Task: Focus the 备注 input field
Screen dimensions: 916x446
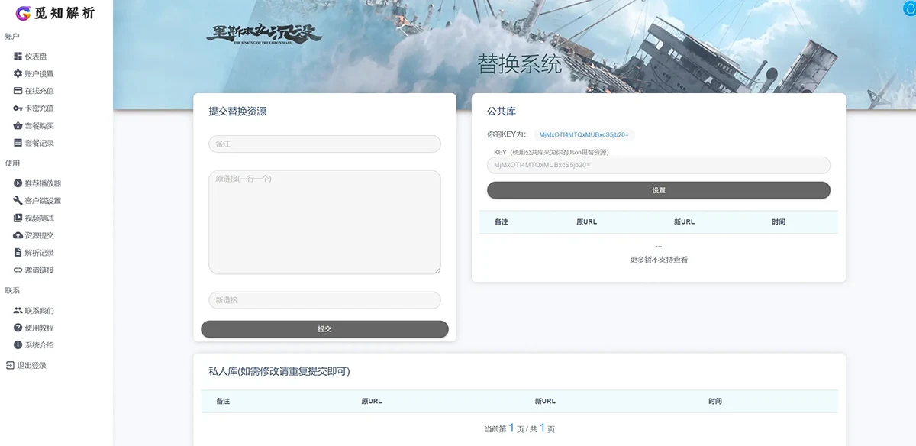Action: coord(324,144)
